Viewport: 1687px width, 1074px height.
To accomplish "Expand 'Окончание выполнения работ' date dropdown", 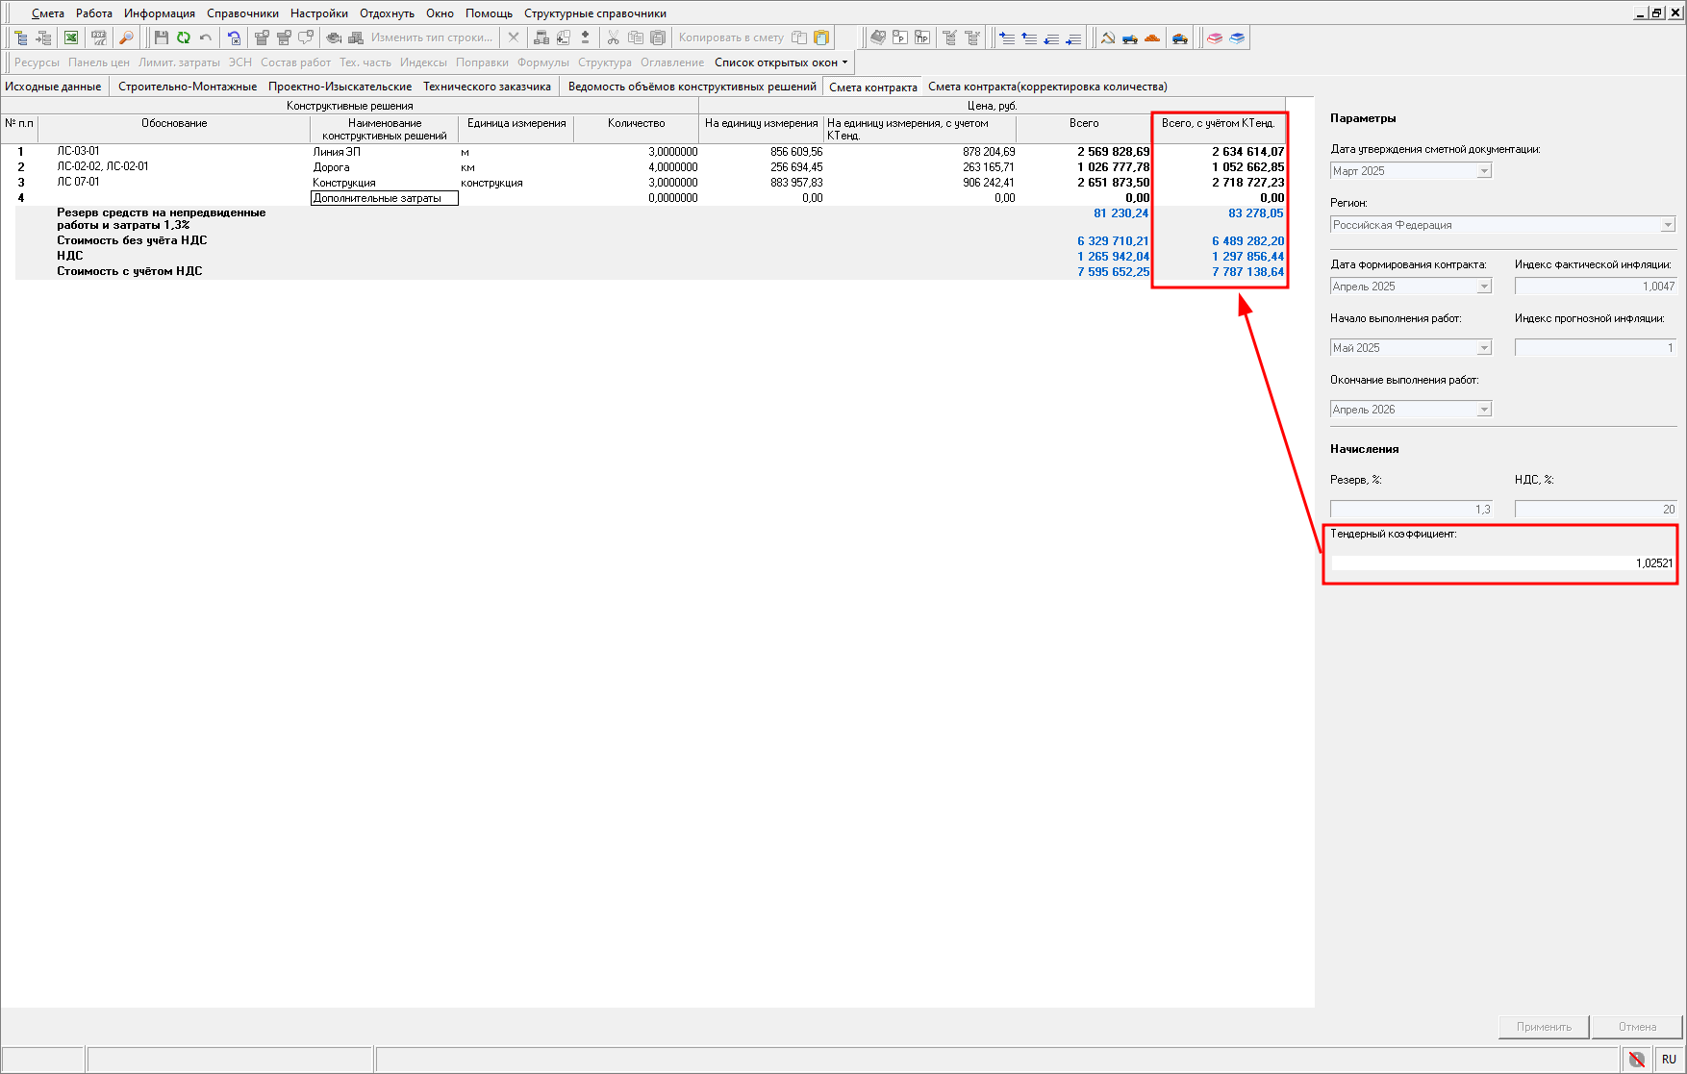I will click(1484, 410).
